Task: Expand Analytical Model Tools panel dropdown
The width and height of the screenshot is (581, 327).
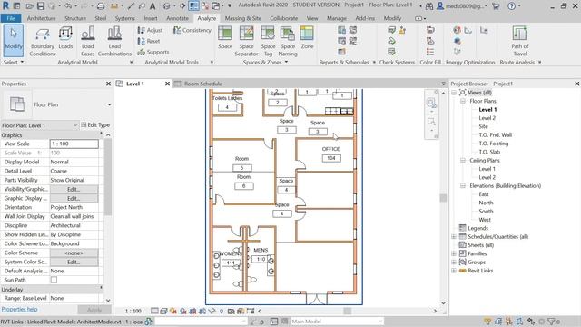Action: pos(212,63)
